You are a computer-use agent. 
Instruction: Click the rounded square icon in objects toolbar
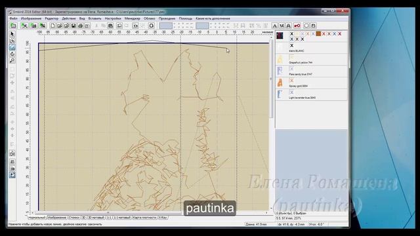[x=306, y=26]
